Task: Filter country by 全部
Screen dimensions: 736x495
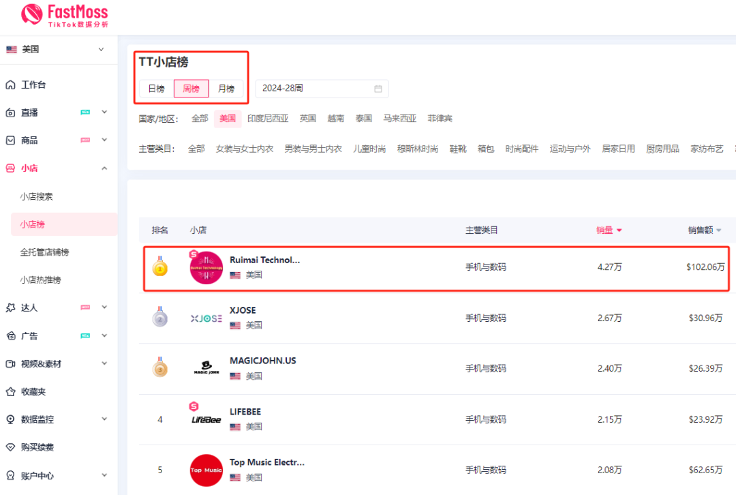Action: pos(200,119)
